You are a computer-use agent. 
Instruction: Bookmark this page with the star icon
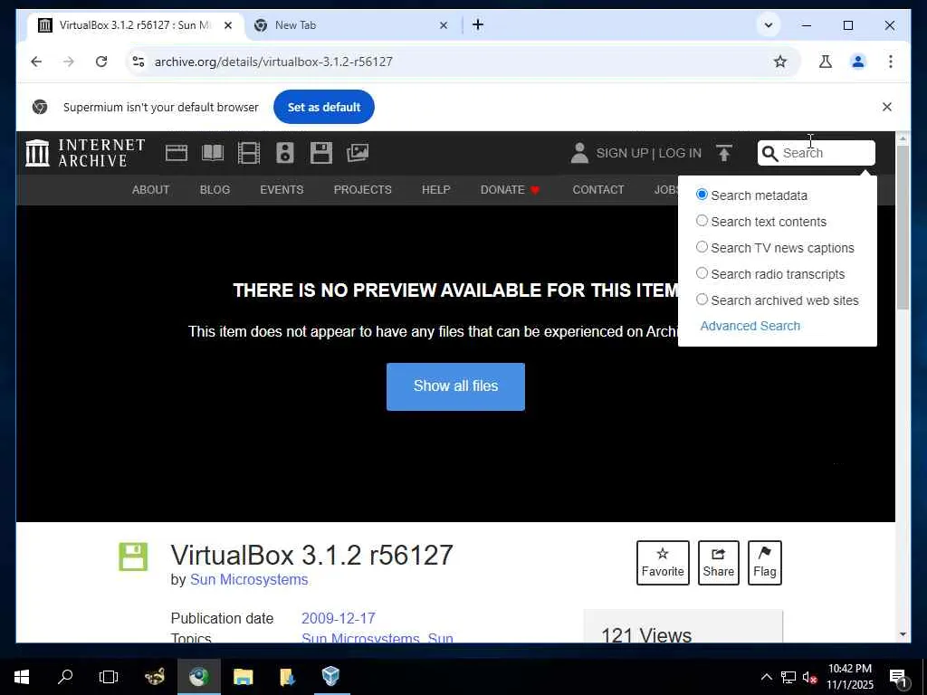coord(780,62)
